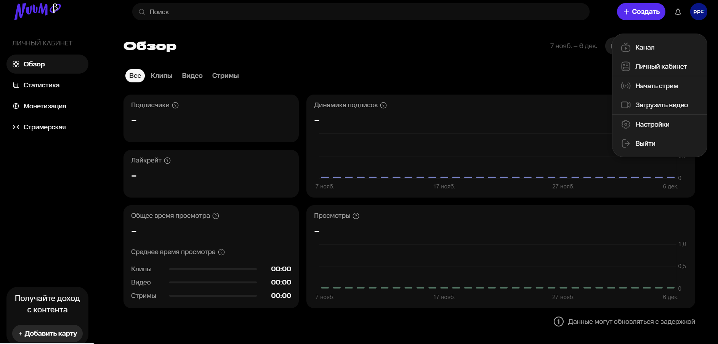The width and height of the screenshot is (718, 344).
Task: Select Начать стрим from profile menu
Action: [x=656, y=86]
